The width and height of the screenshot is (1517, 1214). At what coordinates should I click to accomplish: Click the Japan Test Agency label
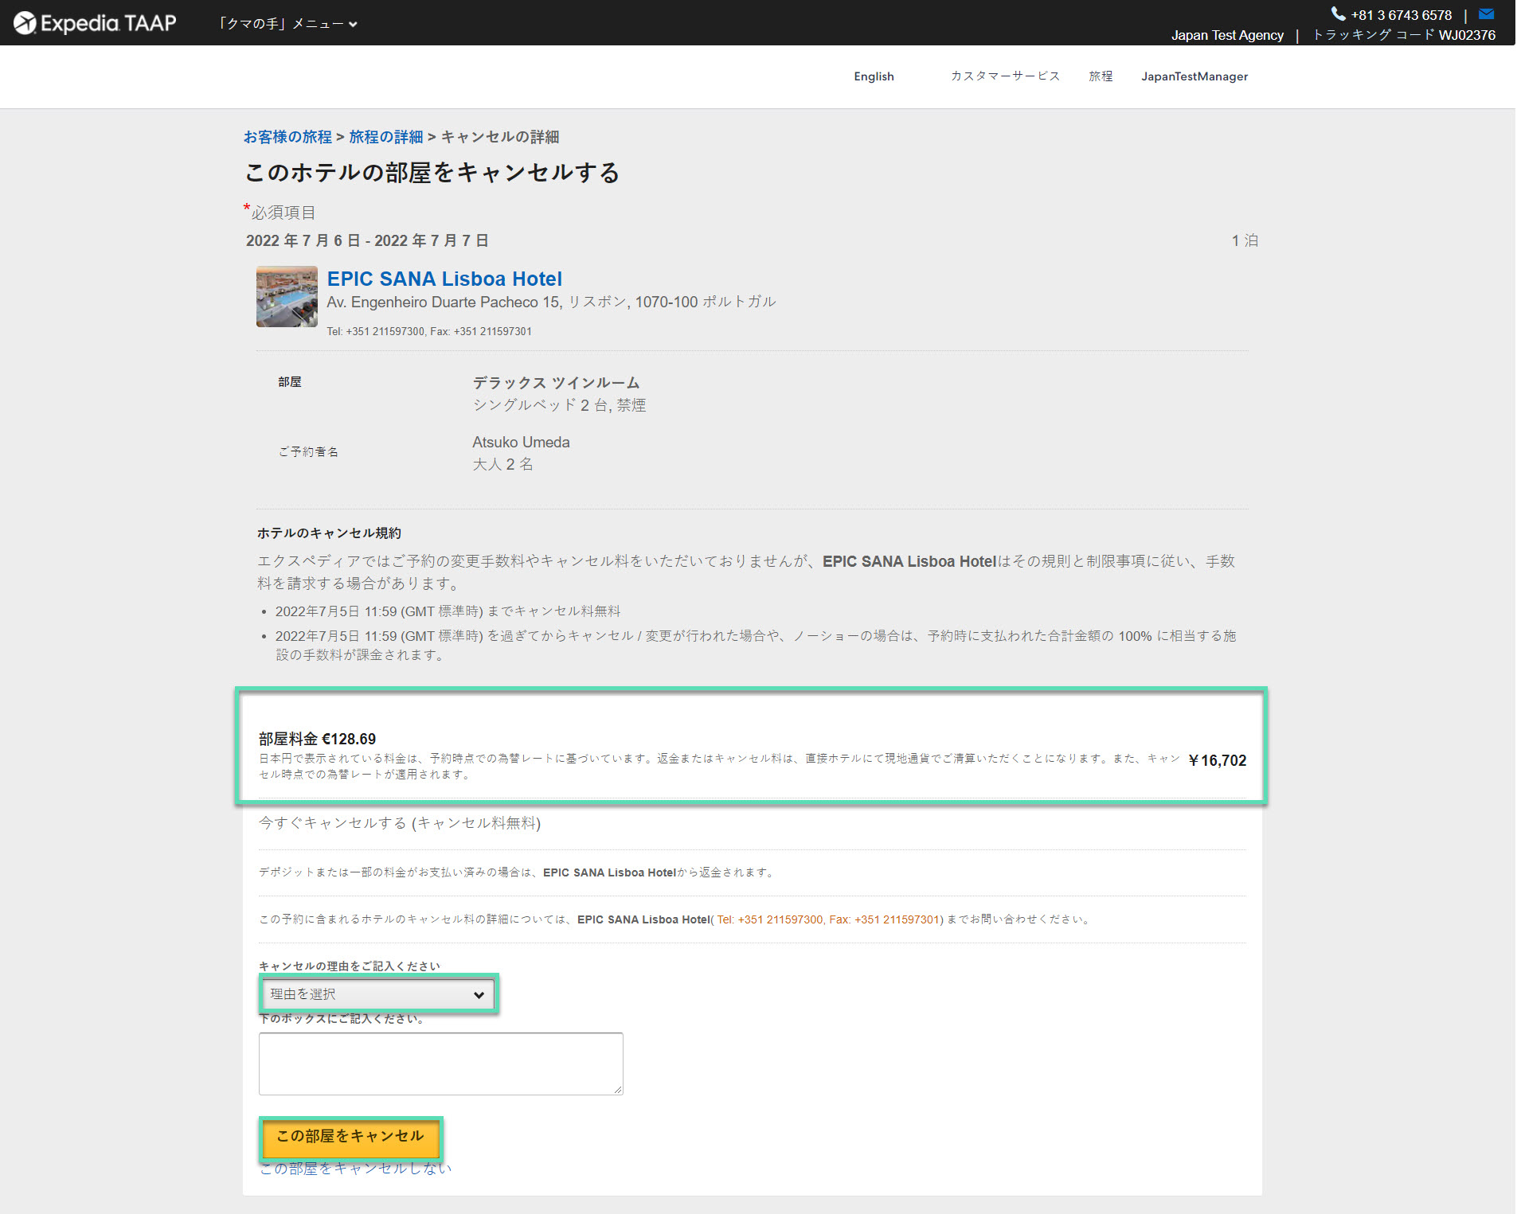(x=1227, y=35)
